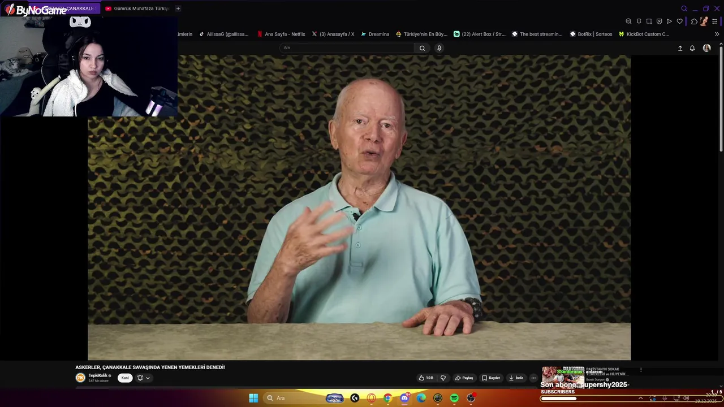The height and width of the screenshot is (407, 724).
Task: Click the heart bookmark icon in toolbar
Action: click(679, 21)
